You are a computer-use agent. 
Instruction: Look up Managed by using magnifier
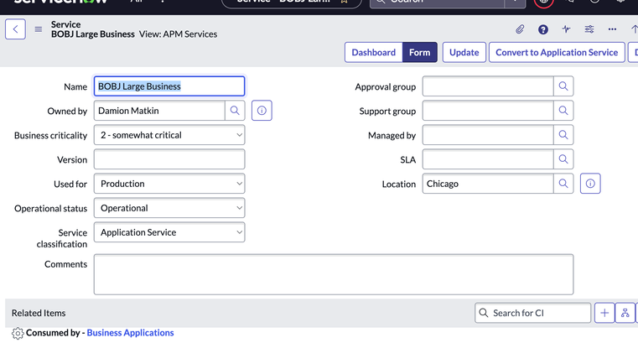pyautogui.click(x=563, y=135)
